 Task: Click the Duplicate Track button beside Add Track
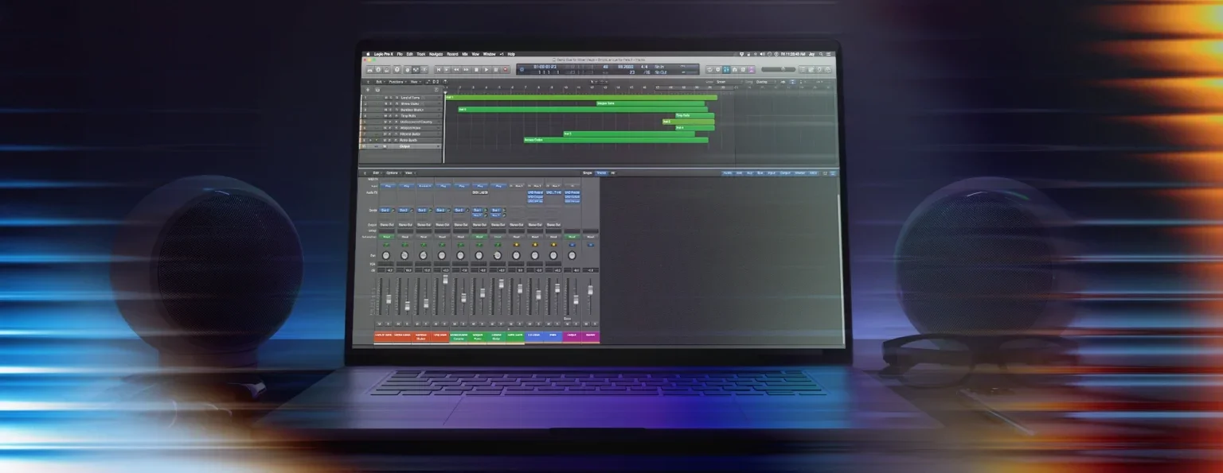377,90
